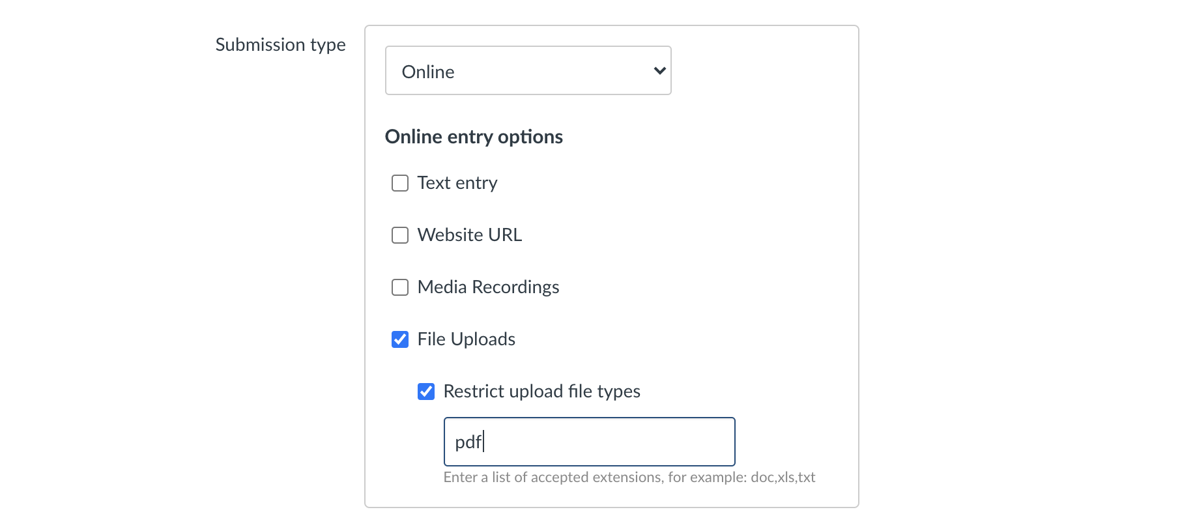This screenshot has width=1180, height=529.
Task: Click the 'doc,xls,txt' example text
Action: point(783,478)
